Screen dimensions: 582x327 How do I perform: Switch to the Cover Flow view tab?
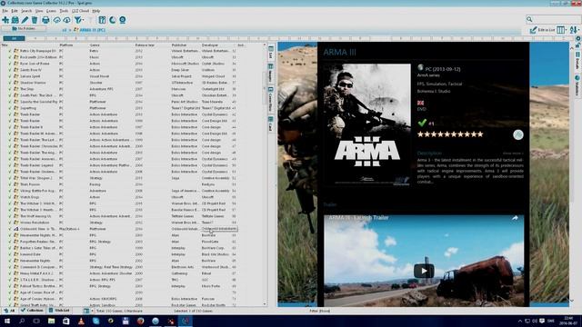pyautogui.click(x=271, y=99)
